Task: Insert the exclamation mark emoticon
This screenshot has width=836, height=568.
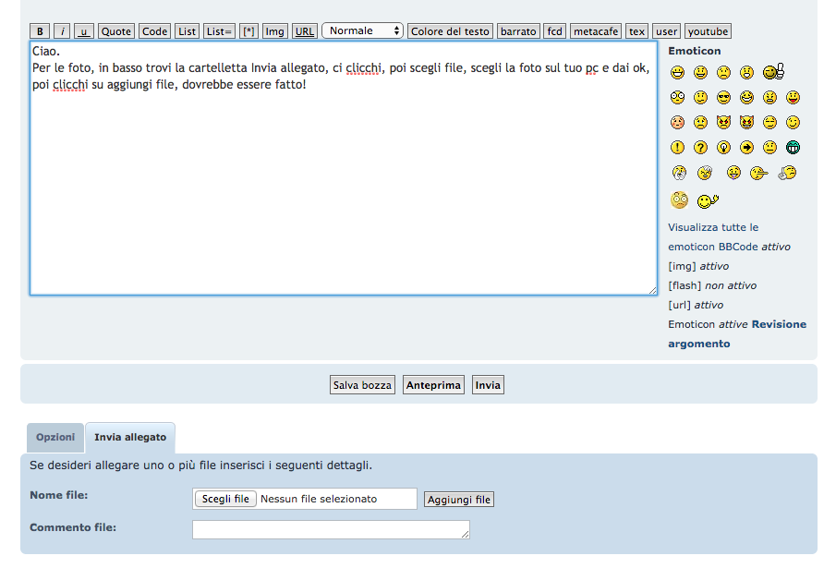Action: point(677,147)
